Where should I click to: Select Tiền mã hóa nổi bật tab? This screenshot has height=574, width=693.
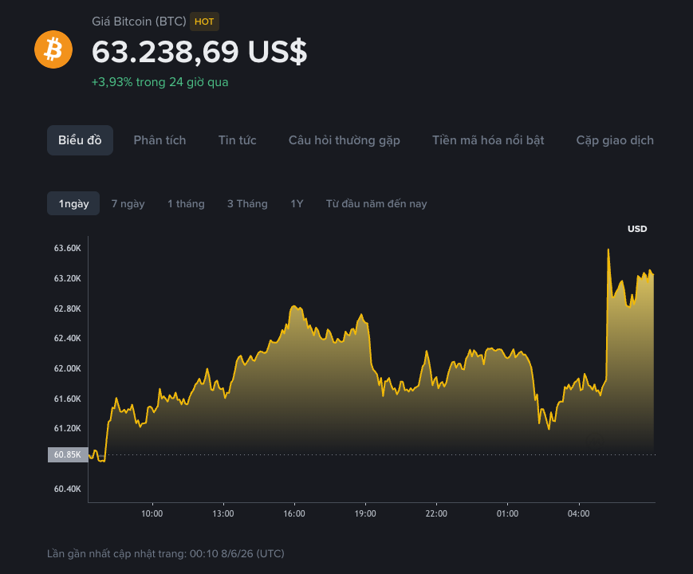click(x=488, y=140)
